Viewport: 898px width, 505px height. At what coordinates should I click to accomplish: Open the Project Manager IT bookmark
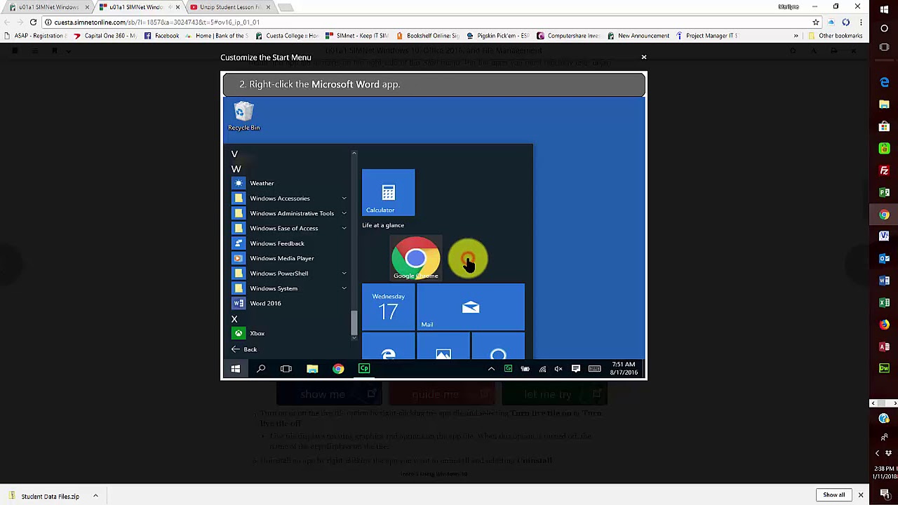[x=706, y=36]
